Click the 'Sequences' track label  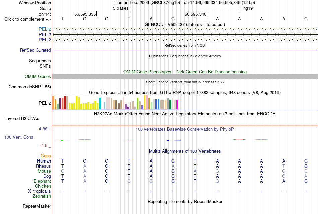tap(40, 61)
